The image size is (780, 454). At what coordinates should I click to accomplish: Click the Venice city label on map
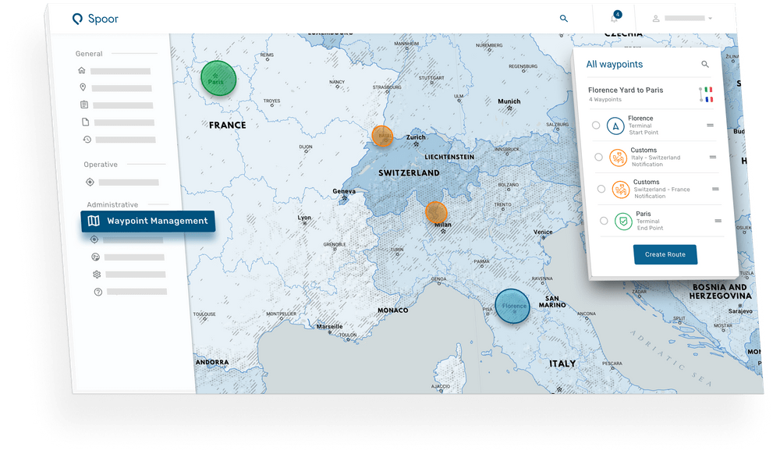pos(543,232)
